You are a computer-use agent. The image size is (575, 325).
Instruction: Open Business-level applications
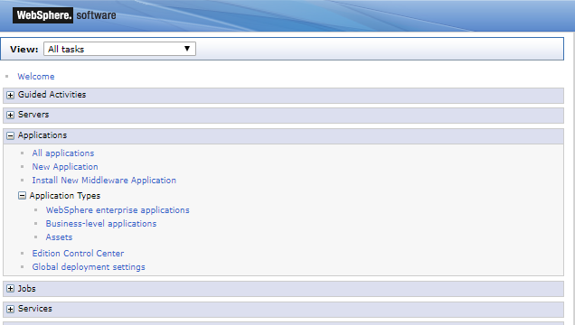tap(101, 224)
